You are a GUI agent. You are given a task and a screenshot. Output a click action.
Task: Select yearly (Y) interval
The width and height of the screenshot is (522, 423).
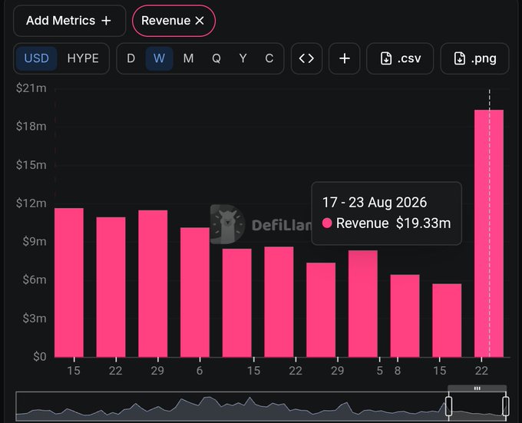point(243,58)
